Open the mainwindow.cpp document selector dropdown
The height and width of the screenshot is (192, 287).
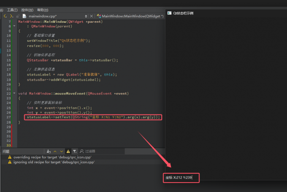[x=86, y=16]
